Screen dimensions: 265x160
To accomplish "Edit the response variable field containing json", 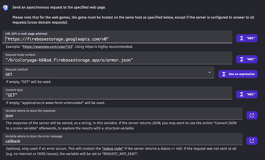I will tap(123, 114).
